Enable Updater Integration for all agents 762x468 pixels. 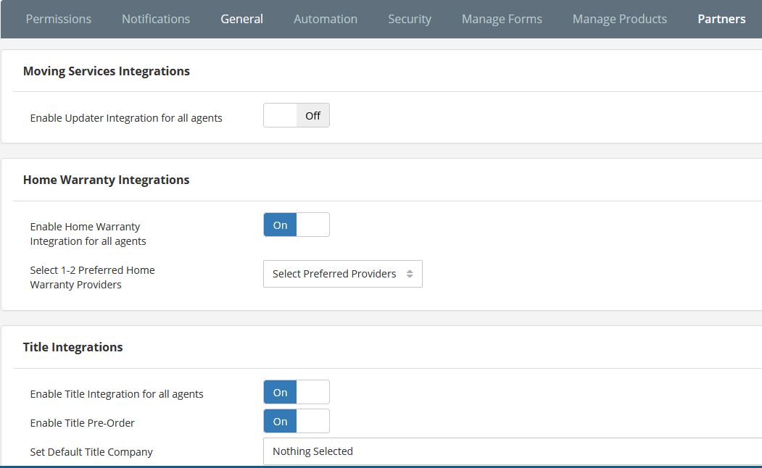(296, 115)
